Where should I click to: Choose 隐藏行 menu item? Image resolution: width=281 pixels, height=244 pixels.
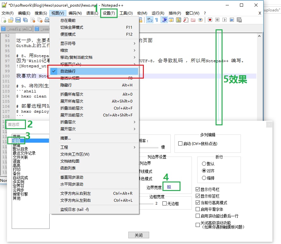(x=94, y=85)
